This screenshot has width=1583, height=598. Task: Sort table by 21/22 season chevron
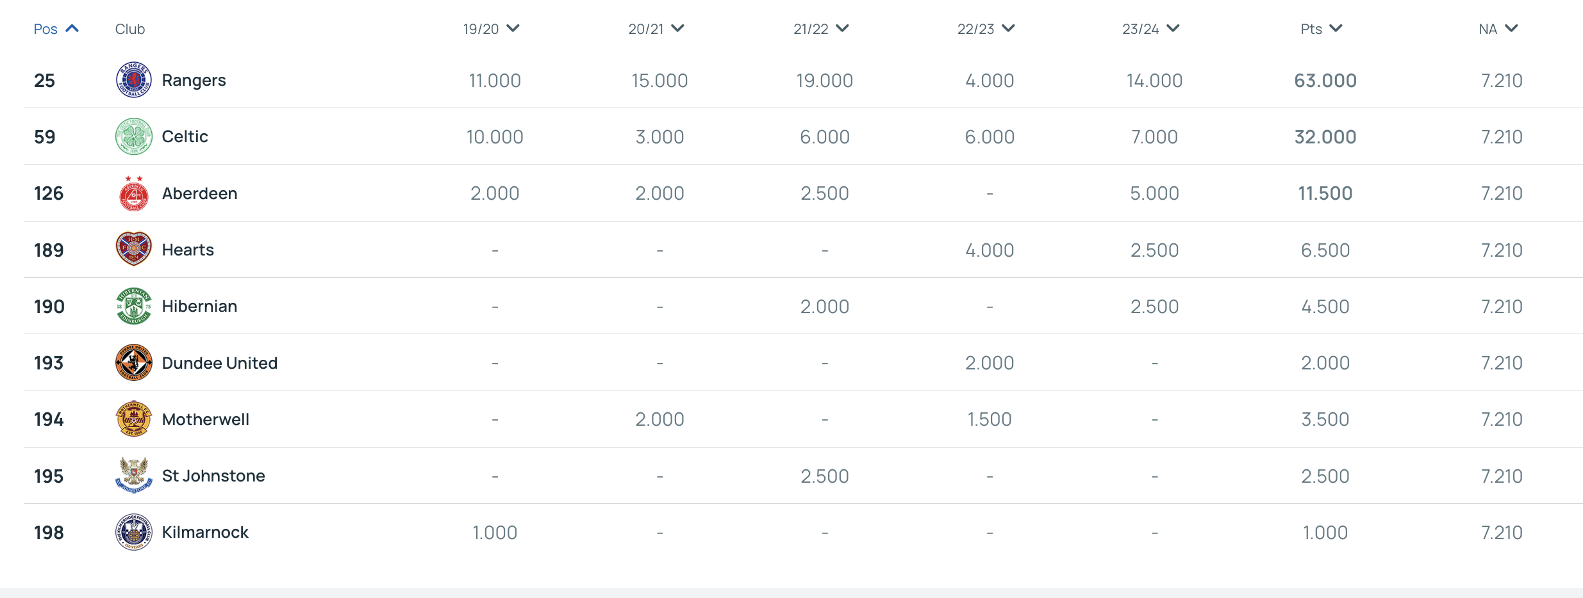(x=843, y=28)
